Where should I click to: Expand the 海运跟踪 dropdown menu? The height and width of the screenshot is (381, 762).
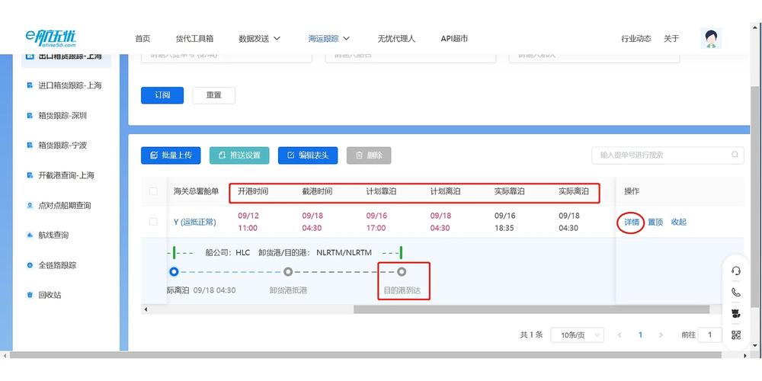[329, 38]
